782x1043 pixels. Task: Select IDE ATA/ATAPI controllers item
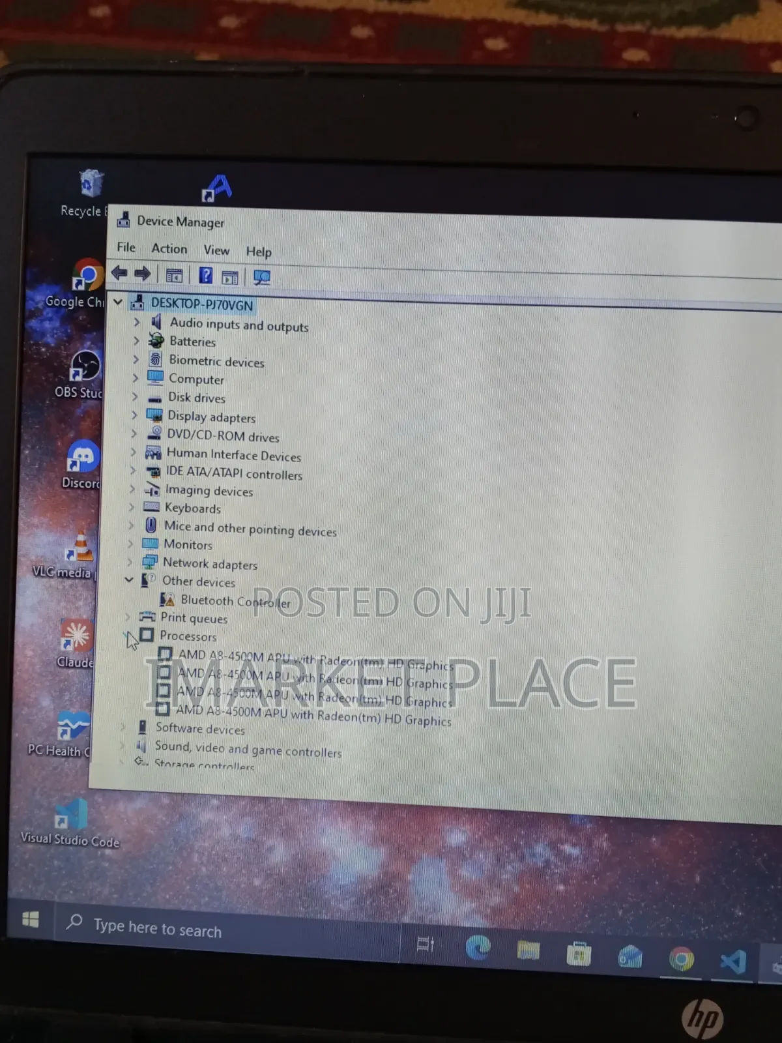234,473
